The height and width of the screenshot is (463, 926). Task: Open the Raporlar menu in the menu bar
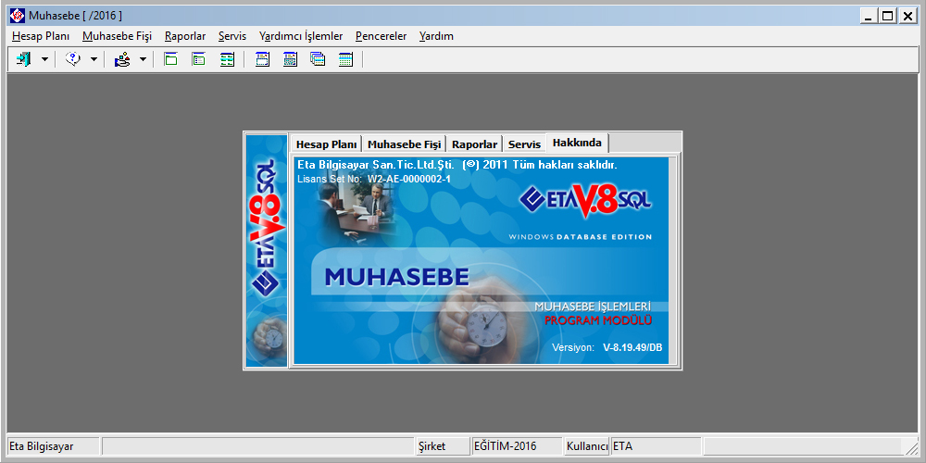(x=185, y=36)
